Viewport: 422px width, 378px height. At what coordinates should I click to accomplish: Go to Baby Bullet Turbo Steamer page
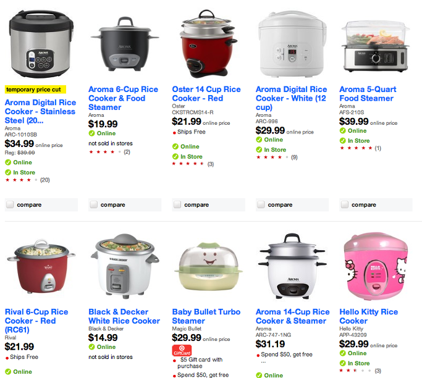click(x=206, y=316)
